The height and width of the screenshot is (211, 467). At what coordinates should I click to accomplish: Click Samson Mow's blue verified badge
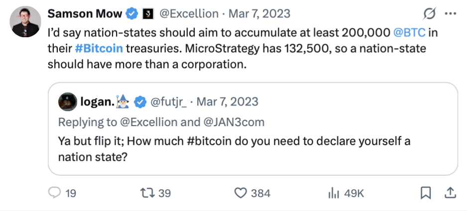pyautogui.click(x=132, y=14)
